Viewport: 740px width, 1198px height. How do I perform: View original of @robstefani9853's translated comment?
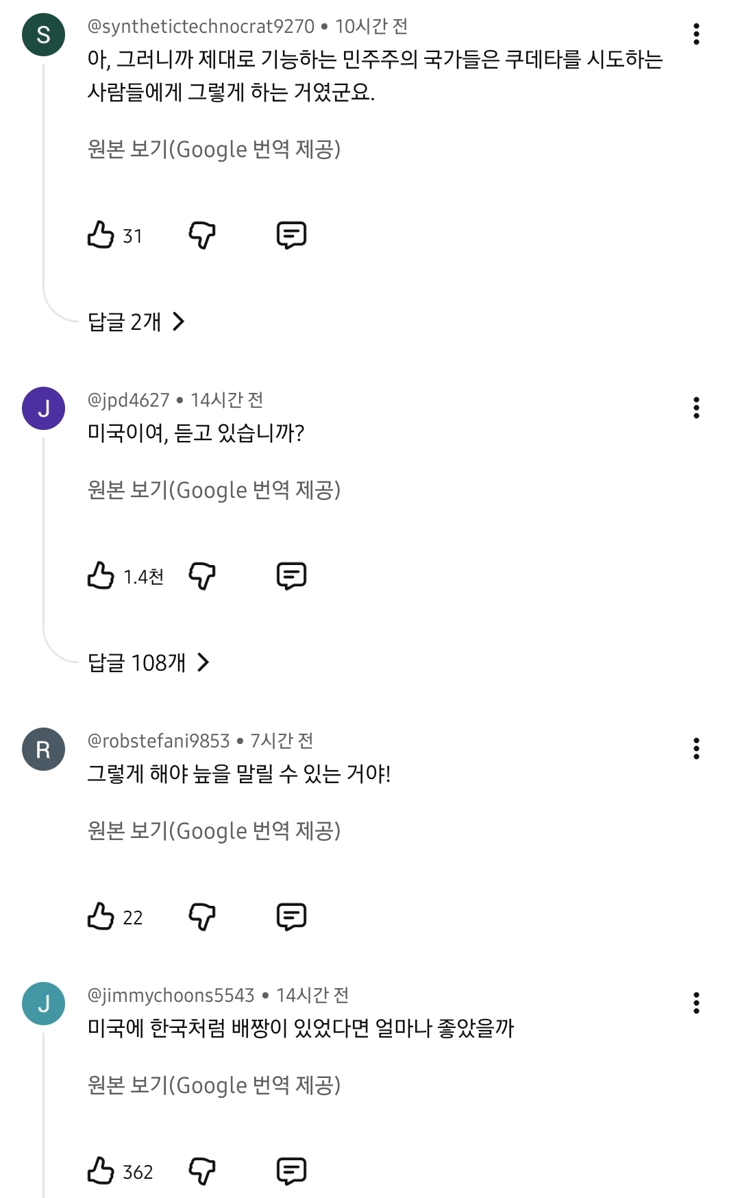tap(214, 831)
